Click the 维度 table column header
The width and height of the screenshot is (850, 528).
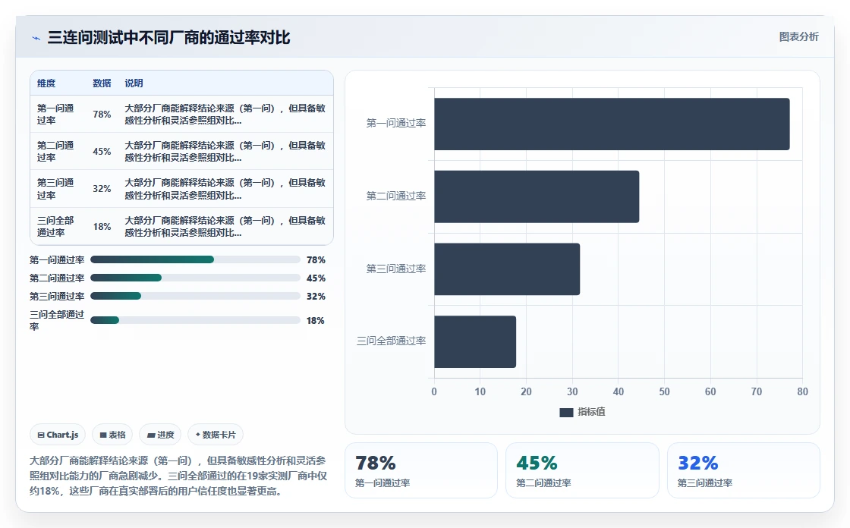pos(46,83)
